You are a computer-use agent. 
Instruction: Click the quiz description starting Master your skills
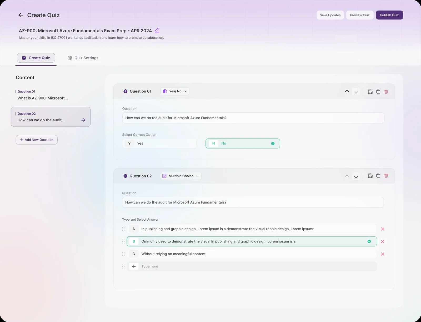pyautogui.click(x=91, y=38)
